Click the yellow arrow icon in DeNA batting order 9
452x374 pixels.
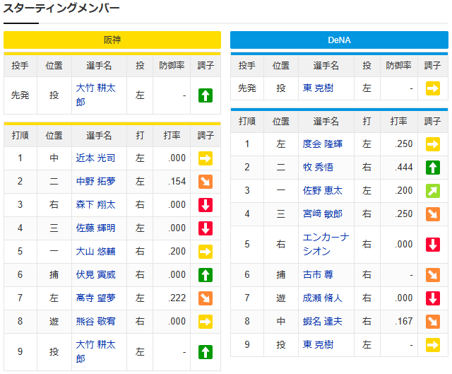pos(433,345)
